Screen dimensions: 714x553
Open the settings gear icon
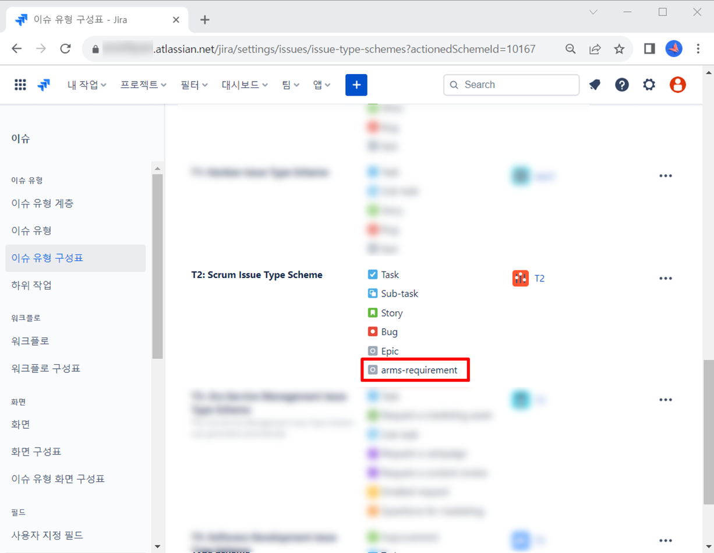pyautogui.click(x=649, y=85)
